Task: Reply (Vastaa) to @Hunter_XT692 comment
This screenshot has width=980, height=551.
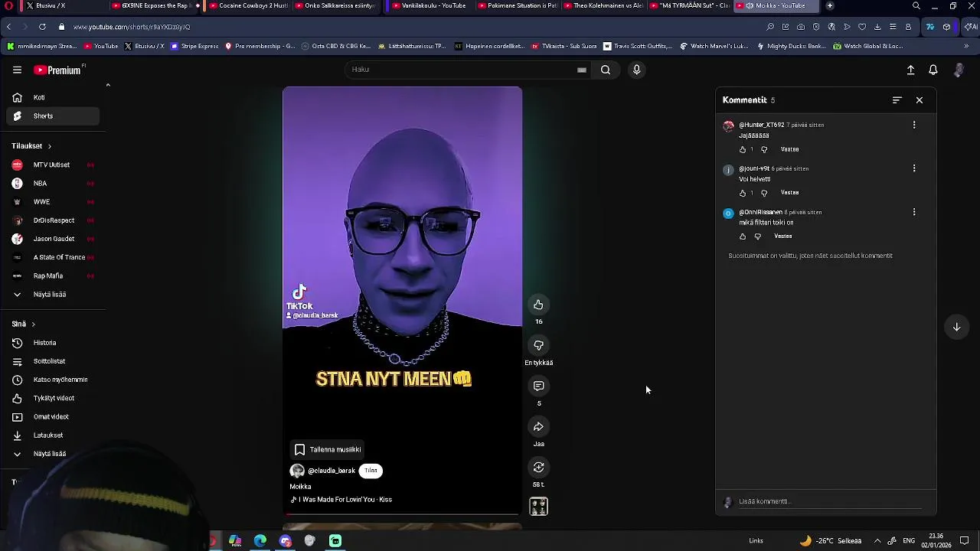Action: pyautogui.click(x=789, y=150)
